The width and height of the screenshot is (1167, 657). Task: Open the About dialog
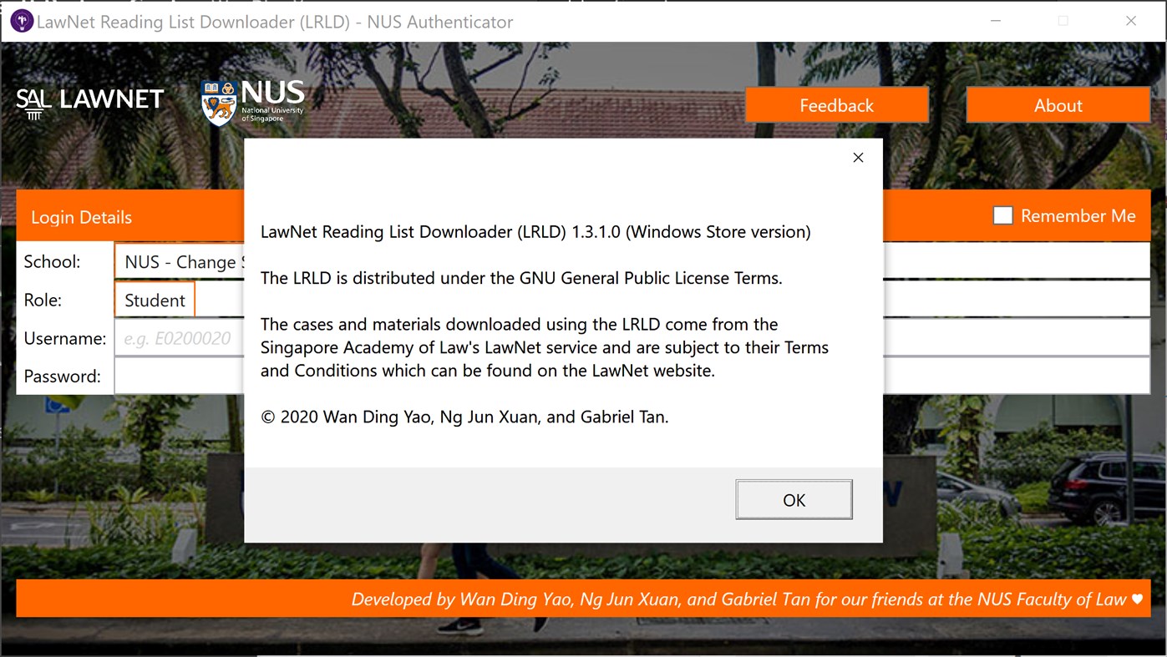pos(1058,104)
